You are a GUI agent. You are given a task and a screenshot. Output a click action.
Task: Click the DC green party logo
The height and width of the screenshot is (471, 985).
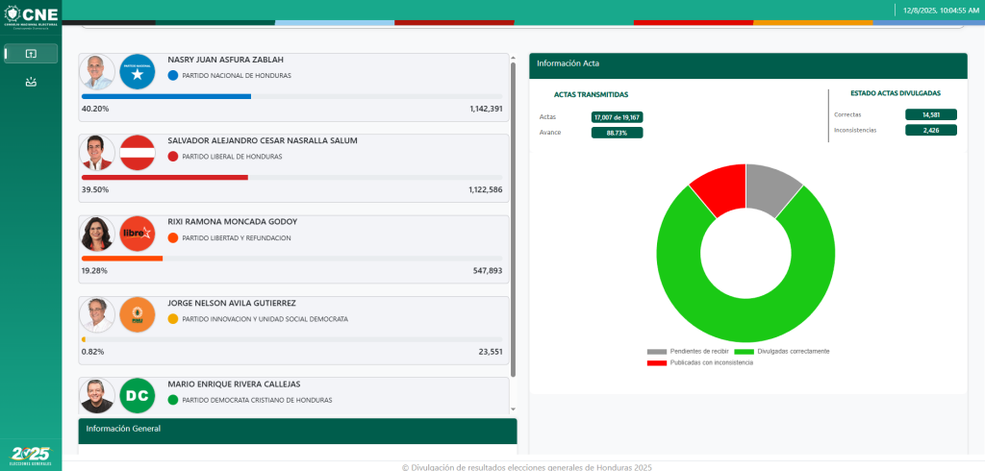(137, 395)
